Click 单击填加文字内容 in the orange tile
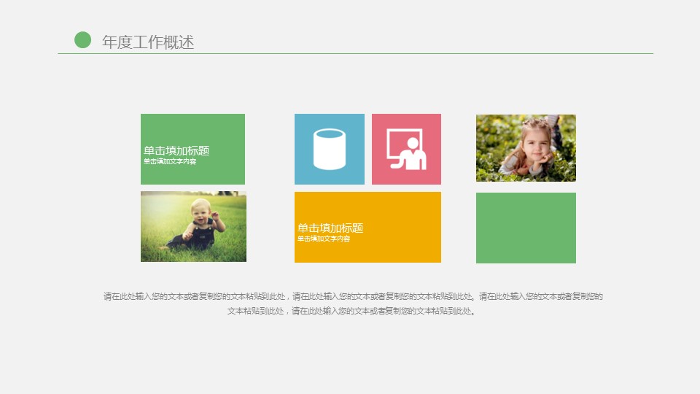Viewport: 700px width, 394px height. [324, 239]
